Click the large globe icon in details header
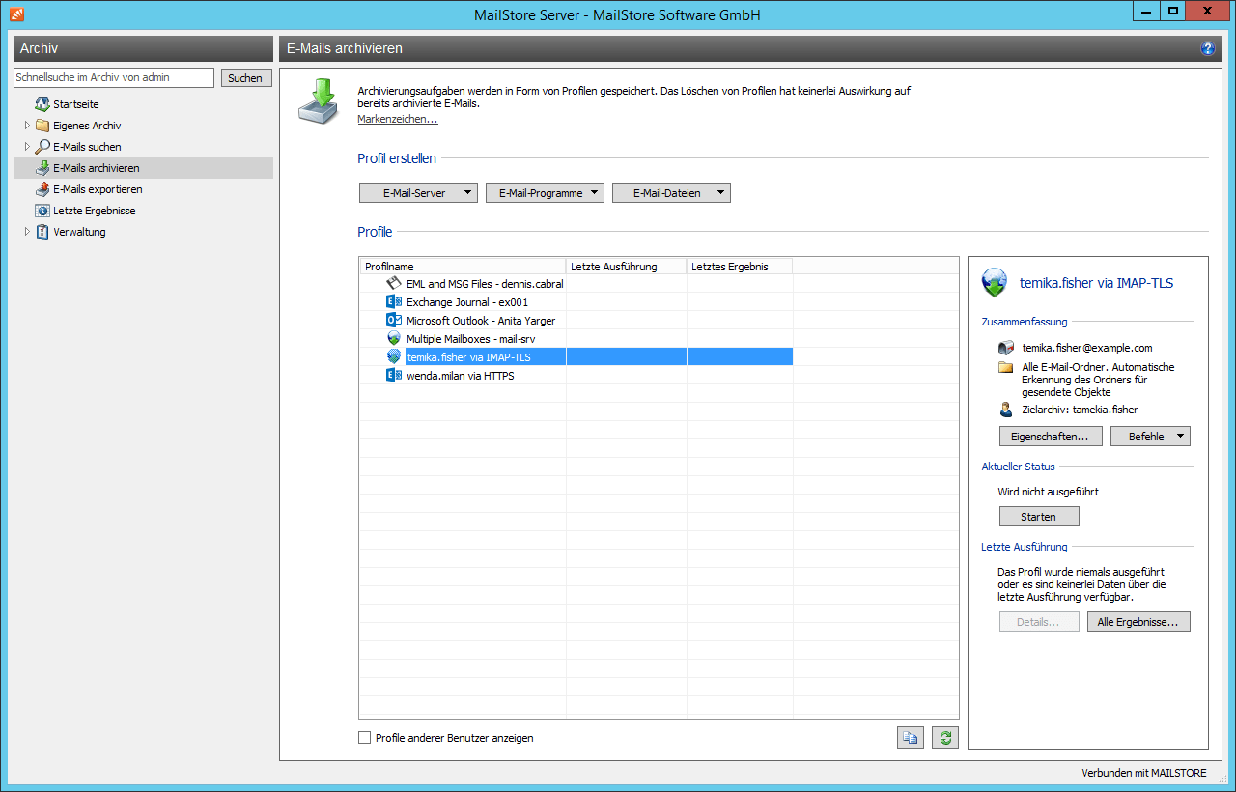 (x=995, y=283)
